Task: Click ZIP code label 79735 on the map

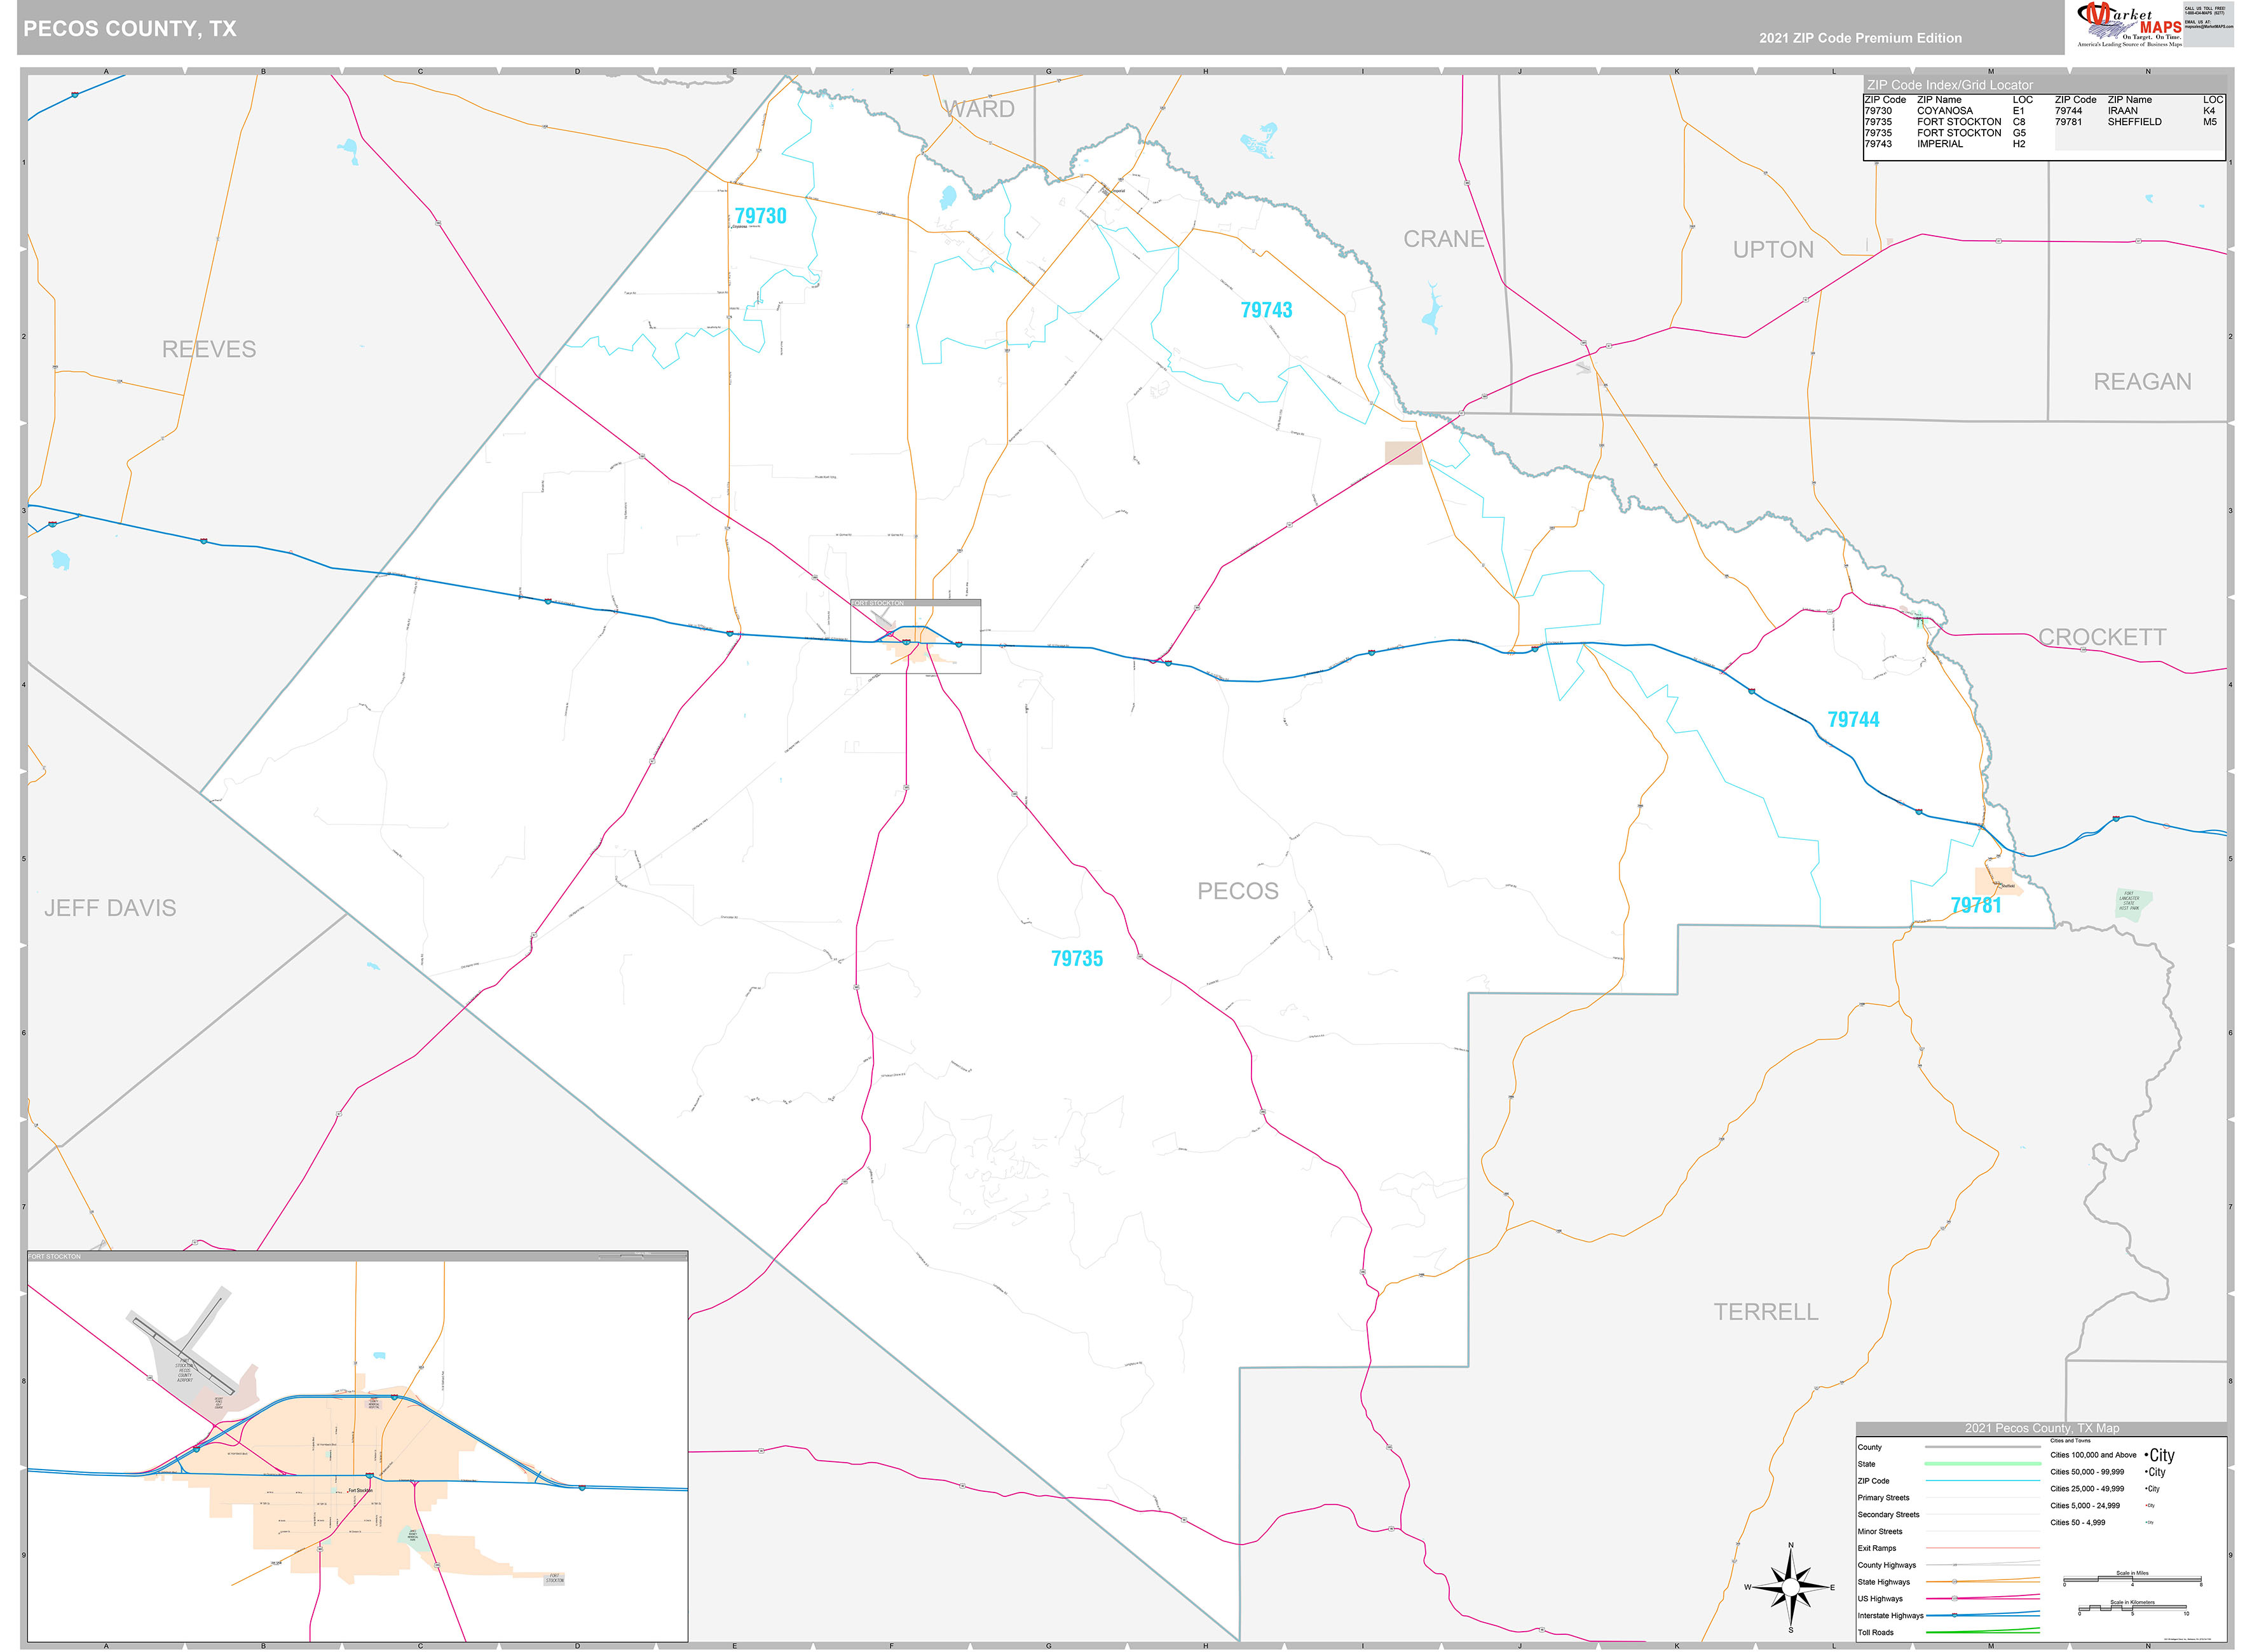Action: 1077,958
